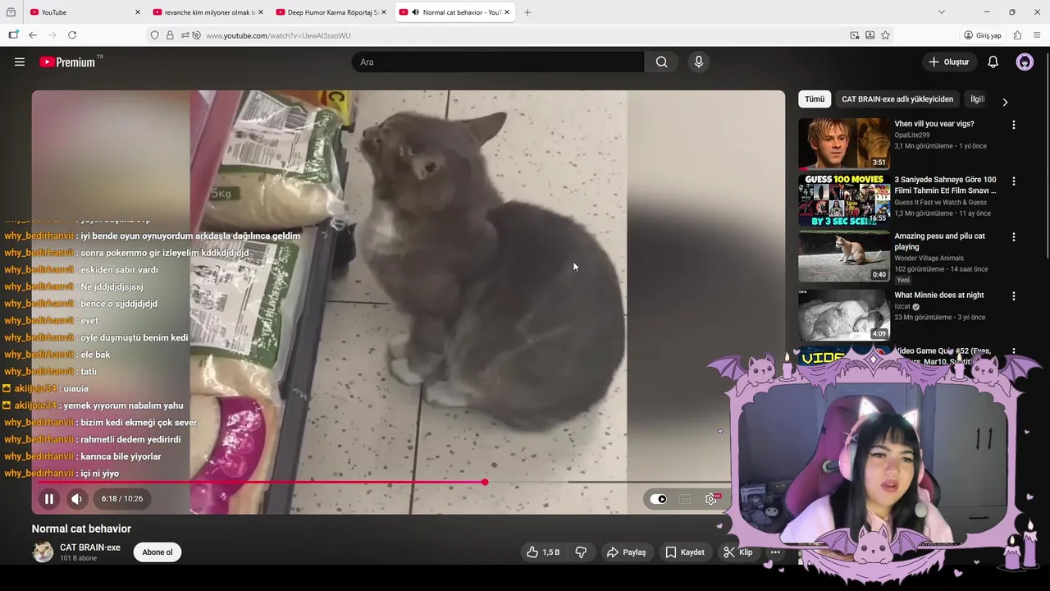Open the browser application menu

point(1037,35)
